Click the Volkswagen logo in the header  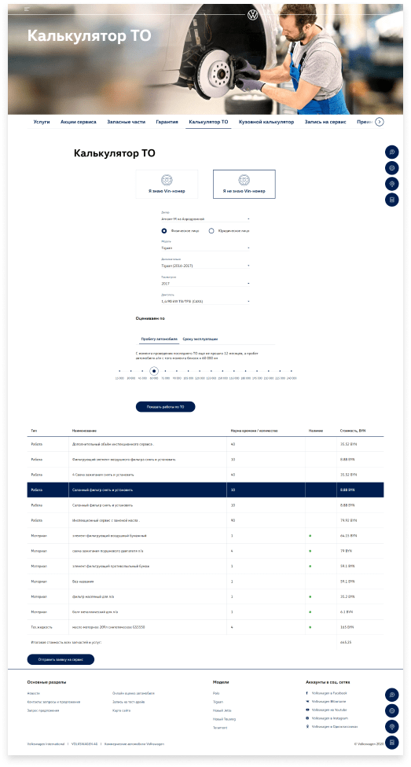pos(252,15)
